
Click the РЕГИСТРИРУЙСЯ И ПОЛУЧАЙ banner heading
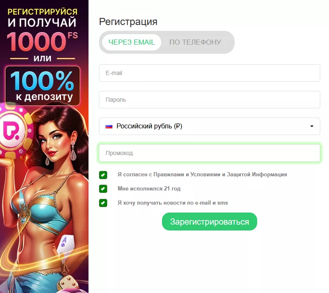(43, 18)
